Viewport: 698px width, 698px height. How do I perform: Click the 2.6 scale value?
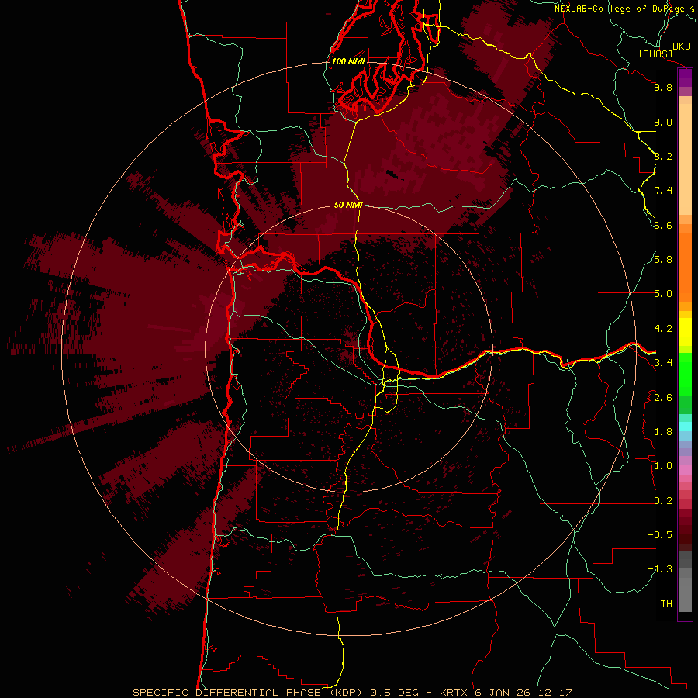click(x=663, y=398)
